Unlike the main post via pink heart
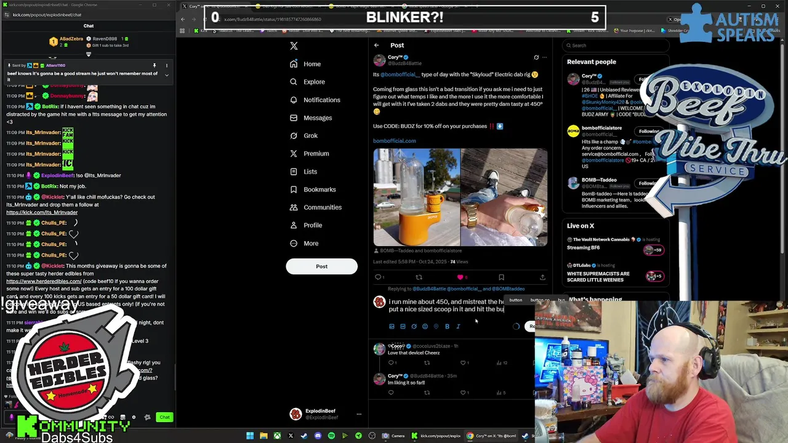This screenshot has height=443, width=788. [460, 277]
